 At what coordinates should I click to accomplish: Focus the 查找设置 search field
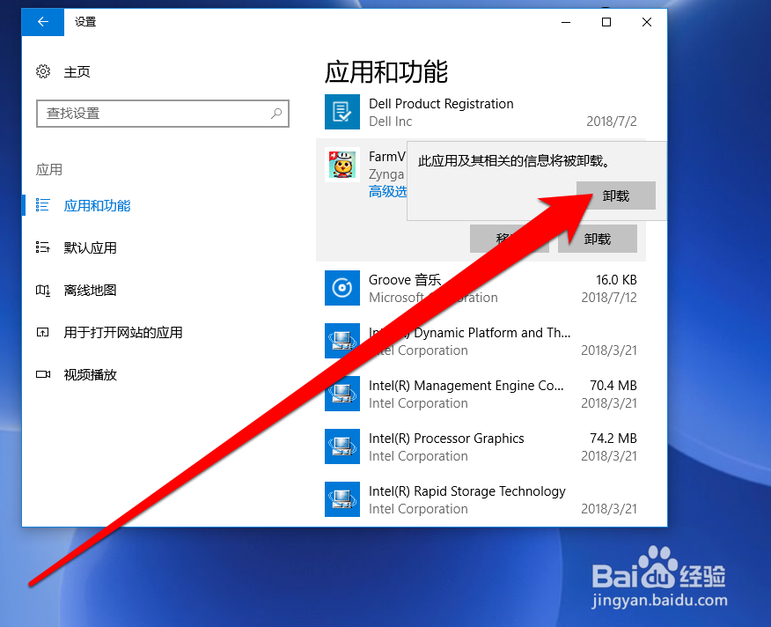[x=162, y=114]
